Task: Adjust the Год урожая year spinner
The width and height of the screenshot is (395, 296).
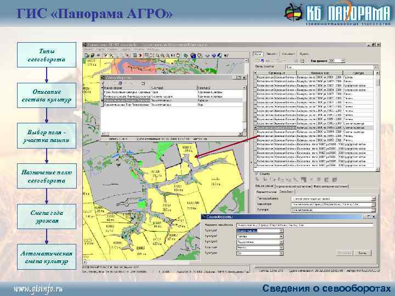Action: coord(342,61)
